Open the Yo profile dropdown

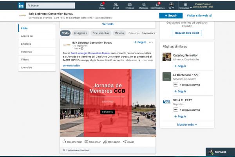tap(171, 5)
